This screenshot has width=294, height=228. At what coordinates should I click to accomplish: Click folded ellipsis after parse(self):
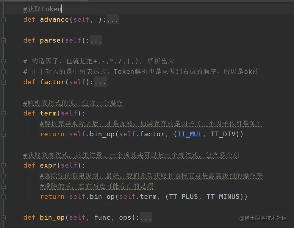96,40
